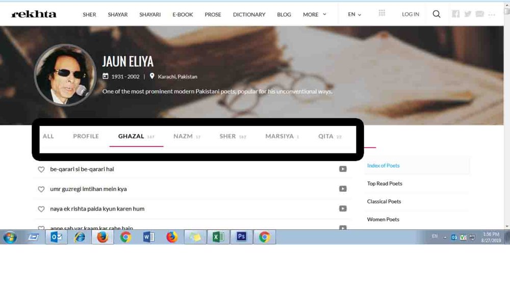Select the PROFILE tab
The height and width of the screenshot is (287, 510).
pyautogui.click(x=86, y=136)
